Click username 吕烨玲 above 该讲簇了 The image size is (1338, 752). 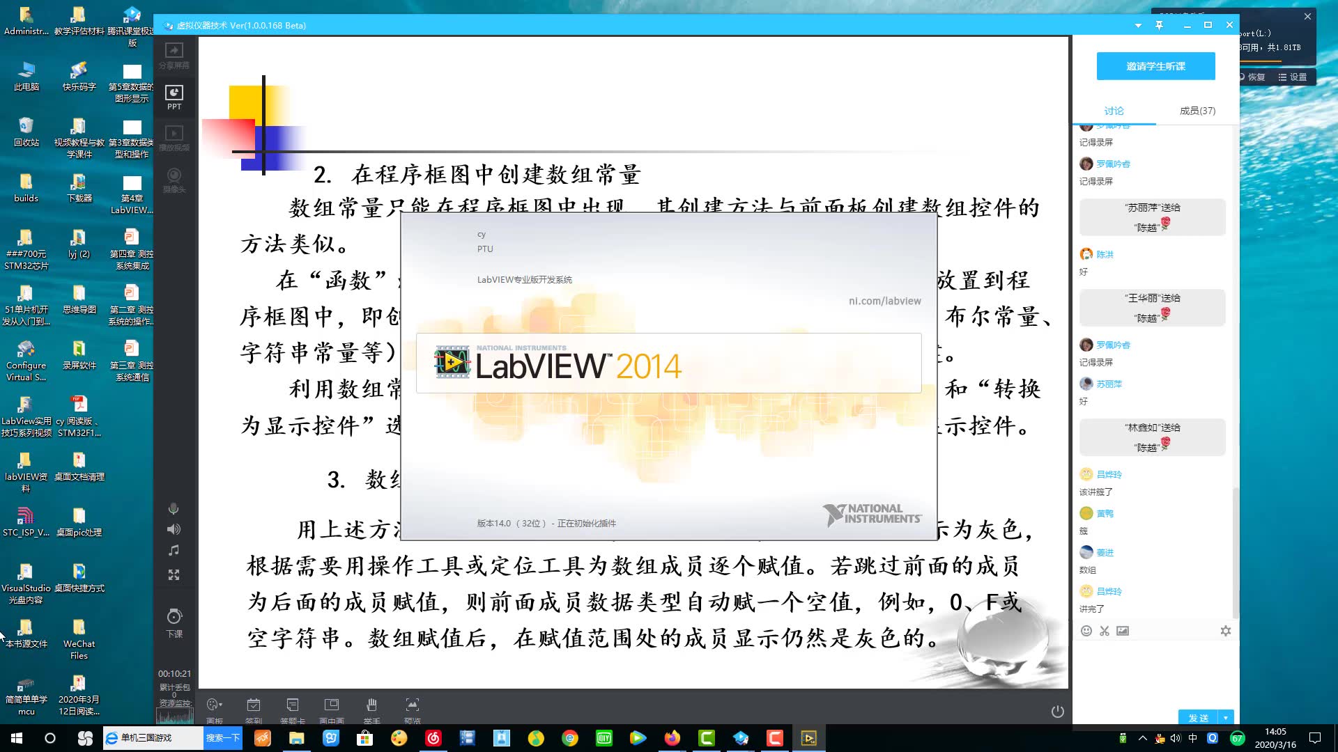[1109, 474]
